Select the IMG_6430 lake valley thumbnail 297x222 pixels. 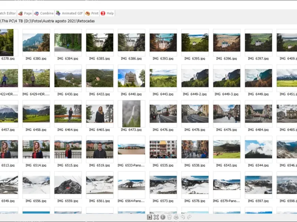[68, 78]
